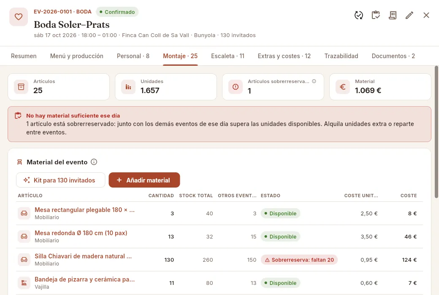
Task: Click the euro icon on Material card
Action: point(343,87)
